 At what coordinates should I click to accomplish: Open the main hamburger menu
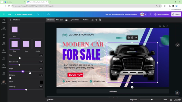[x=4, y=14]
